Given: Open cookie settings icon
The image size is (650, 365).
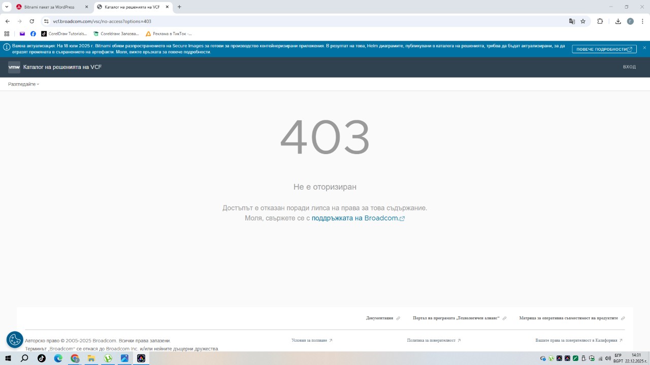Looking at the screenshot, I should coord(15,340).
